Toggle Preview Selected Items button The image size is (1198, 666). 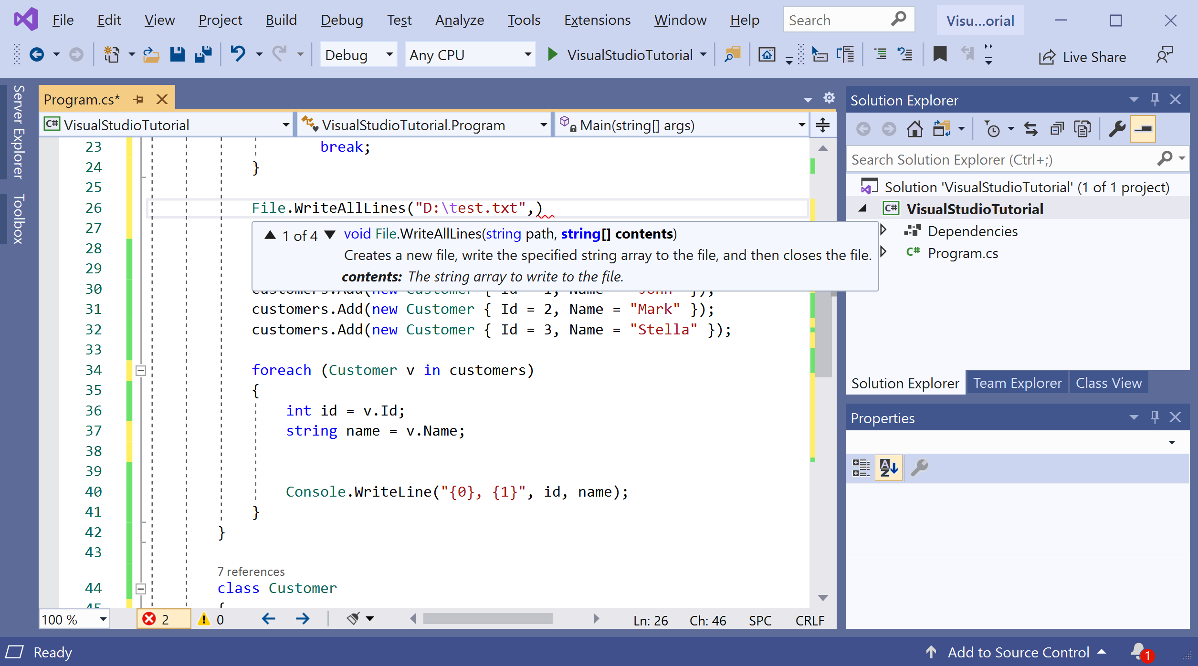(1143, 129)
